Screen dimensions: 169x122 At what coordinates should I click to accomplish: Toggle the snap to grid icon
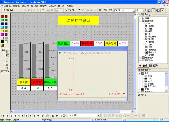pos(61,10)
